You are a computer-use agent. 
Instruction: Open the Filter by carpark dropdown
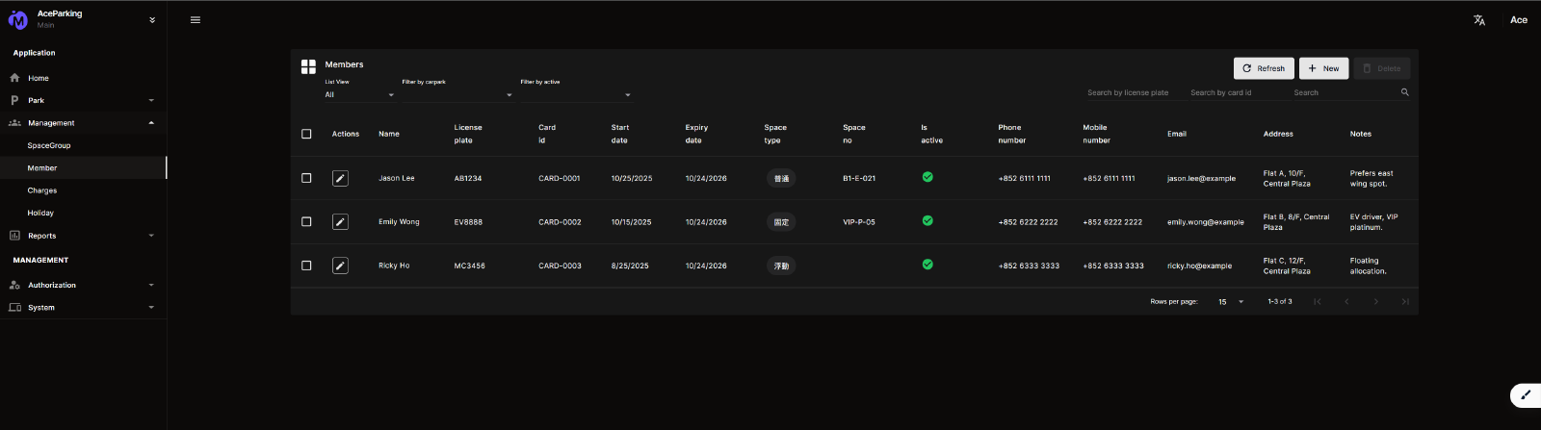point(457,94)
